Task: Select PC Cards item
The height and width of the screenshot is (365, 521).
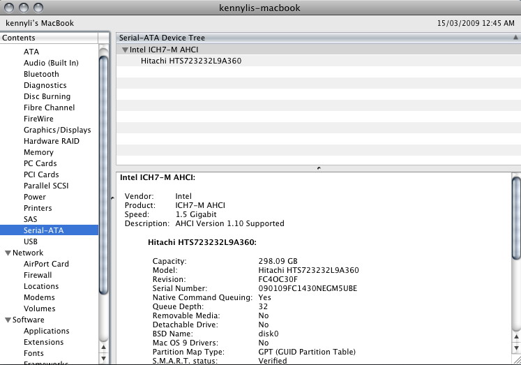Action: click(40, 163)
